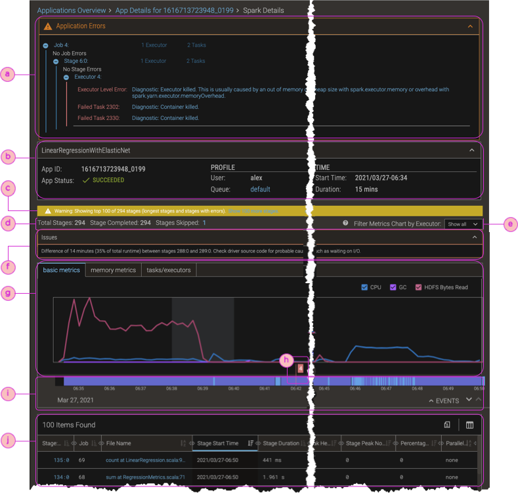Sort by Stage Peak No... column sort icon
The height and width of the screenshot is (493, 518).
(x=389, y=443)
